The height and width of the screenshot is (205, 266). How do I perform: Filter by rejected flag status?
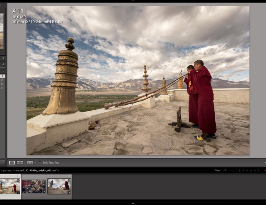pos(233,170)
